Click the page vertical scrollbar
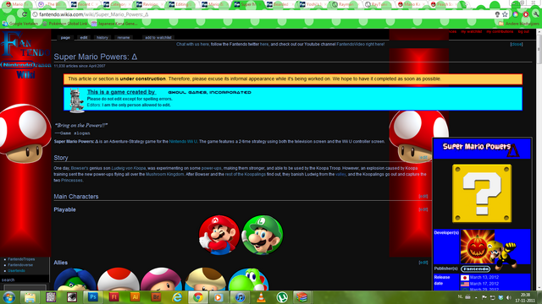This screenshot has height=304, width=542. (x=539, y=160)
